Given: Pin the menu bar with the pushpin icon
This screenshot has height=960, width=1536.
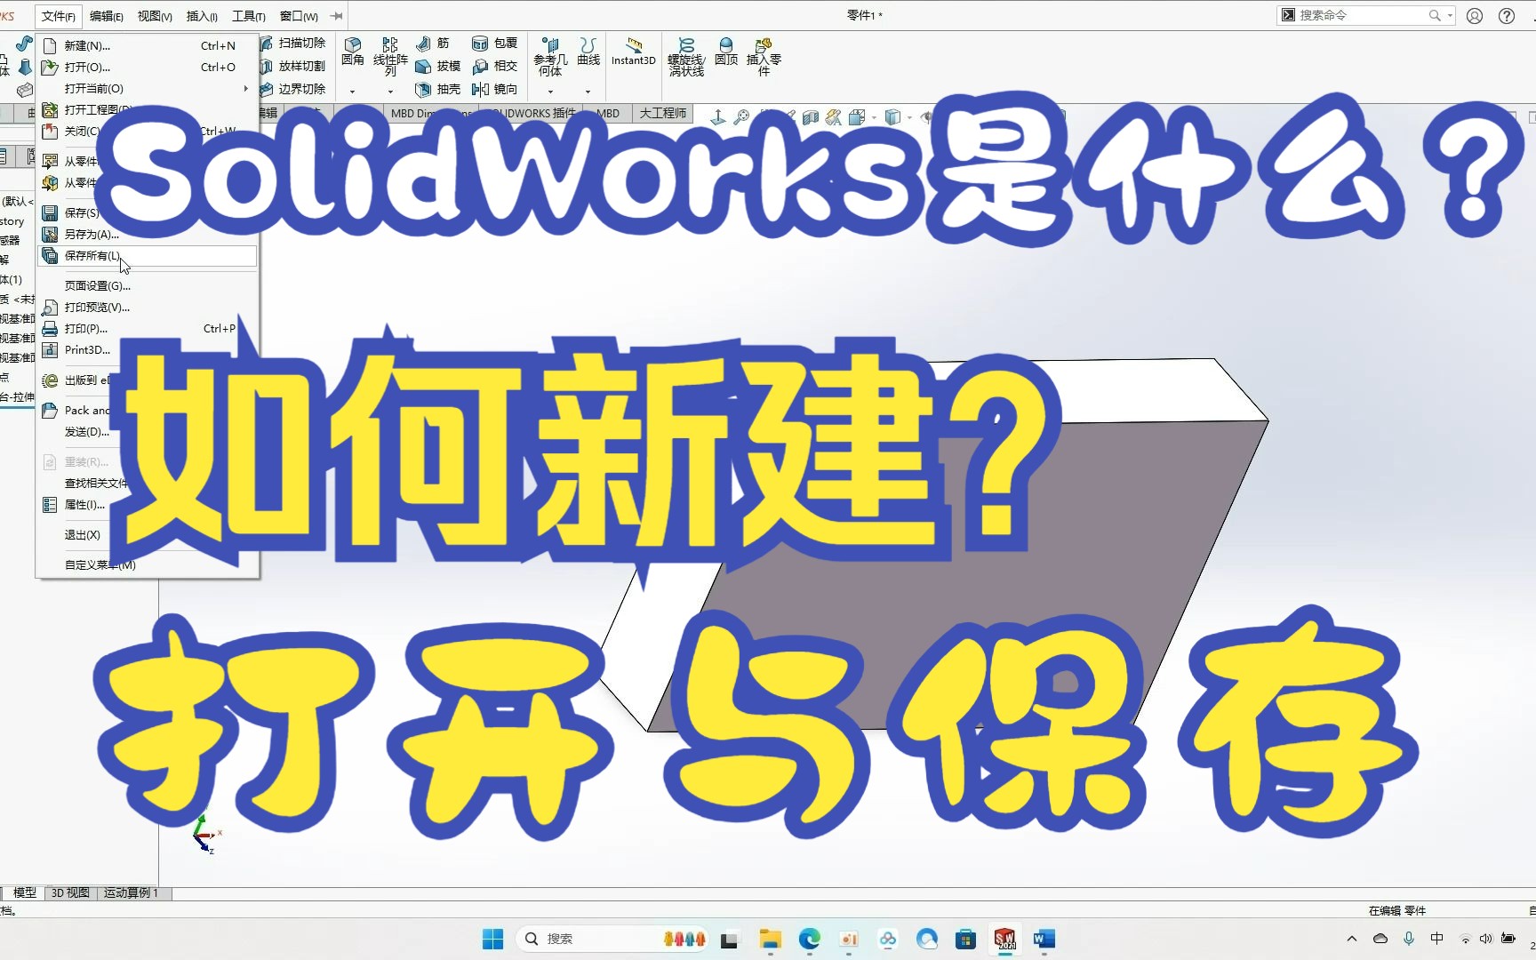Looking at the screenshot, I should click(337, 16).
